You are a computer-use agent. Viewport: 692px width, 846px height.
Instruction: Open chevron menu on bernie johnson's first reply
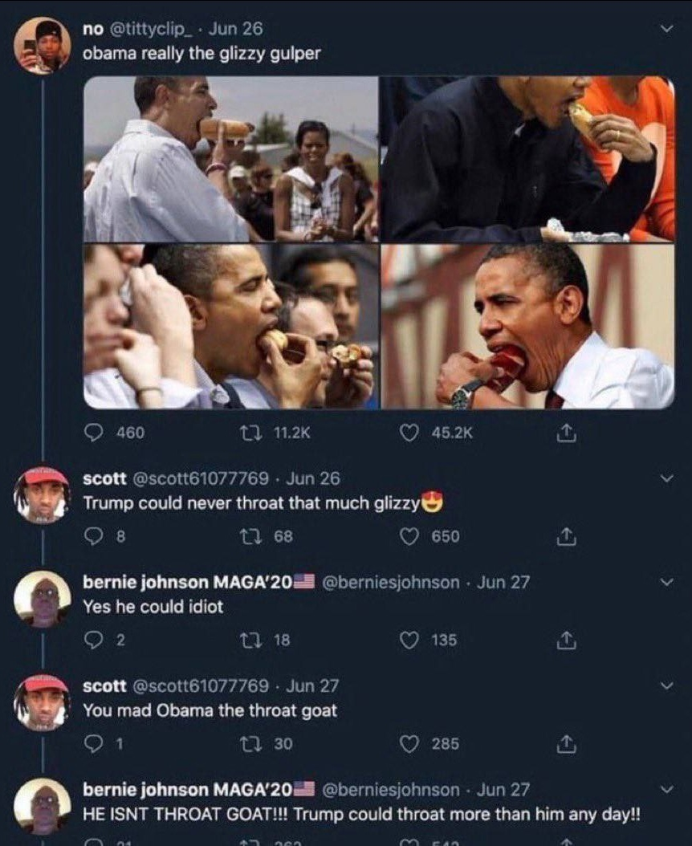pyautogui.click(x=667, y=582)
